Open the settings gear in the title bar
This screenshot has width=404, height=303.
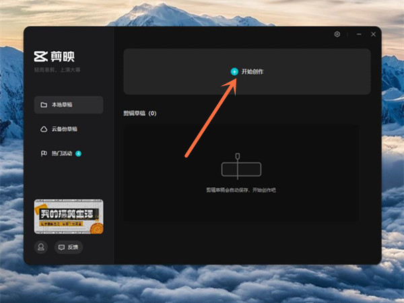pyautogui.click(x=337, y=34)
